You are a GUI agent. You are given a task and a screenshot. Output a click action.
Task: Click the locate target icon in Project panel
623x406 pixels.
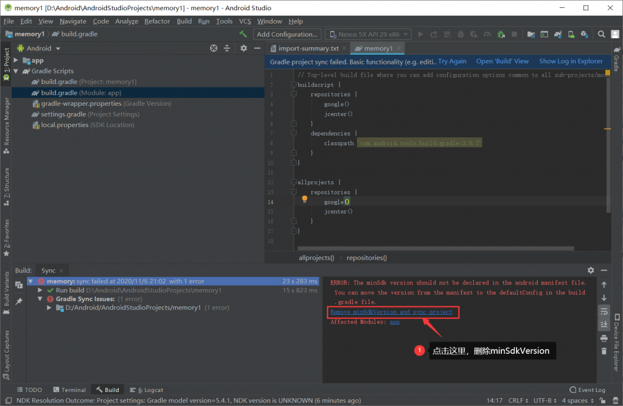click(214, 48)
